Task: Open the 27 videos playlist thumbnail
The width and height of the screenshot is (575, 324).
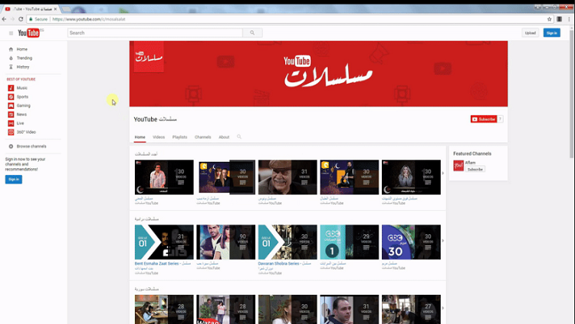Action: tap(411, 309)
